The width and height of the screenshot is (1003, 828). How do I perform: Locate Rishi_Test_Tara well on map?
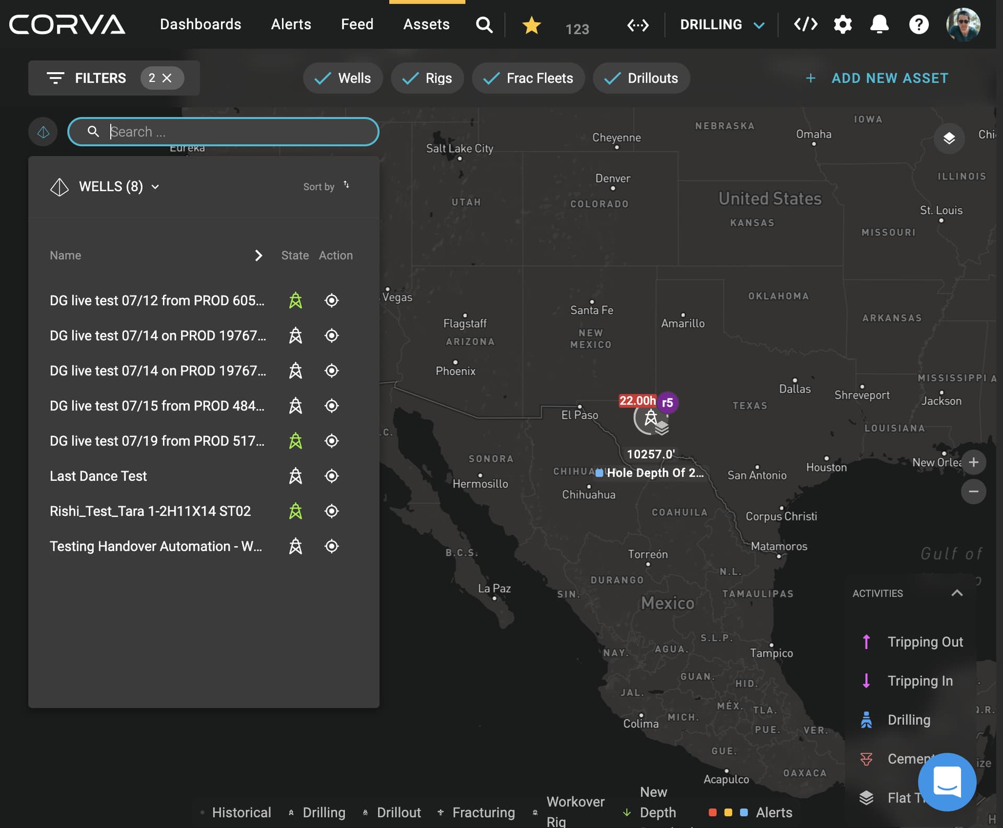click(332, 511)
